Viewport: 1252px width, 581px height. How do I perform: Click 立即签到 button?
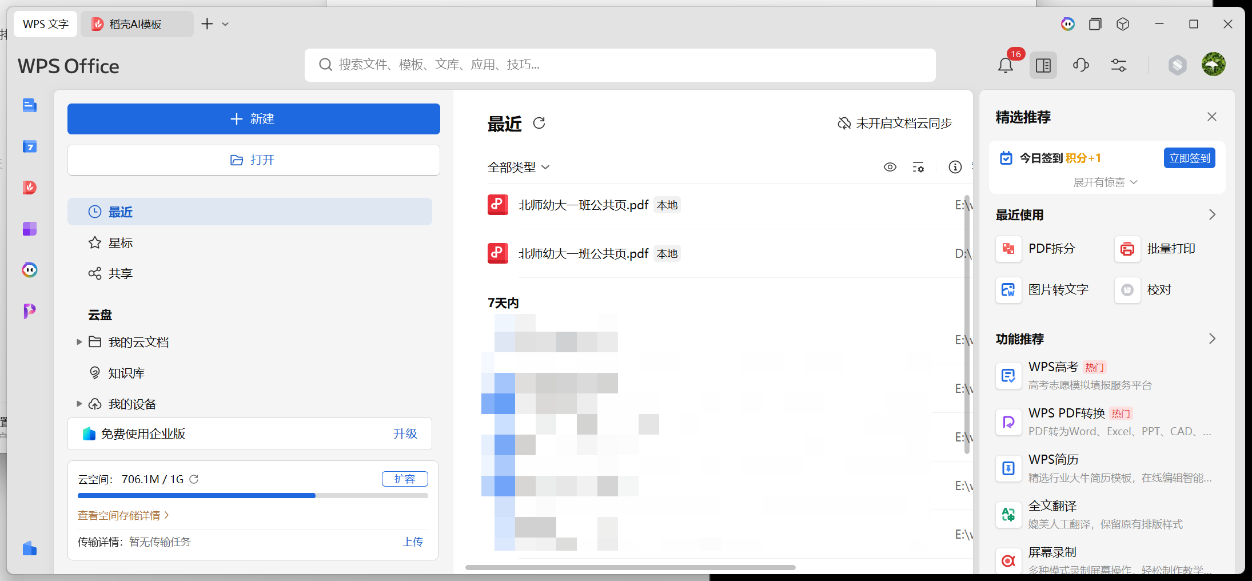1190,158
